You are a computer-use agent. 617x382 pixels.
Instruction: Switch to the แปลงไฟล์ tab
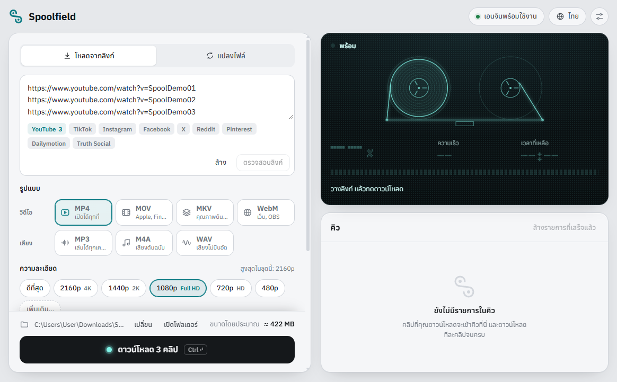226,56
